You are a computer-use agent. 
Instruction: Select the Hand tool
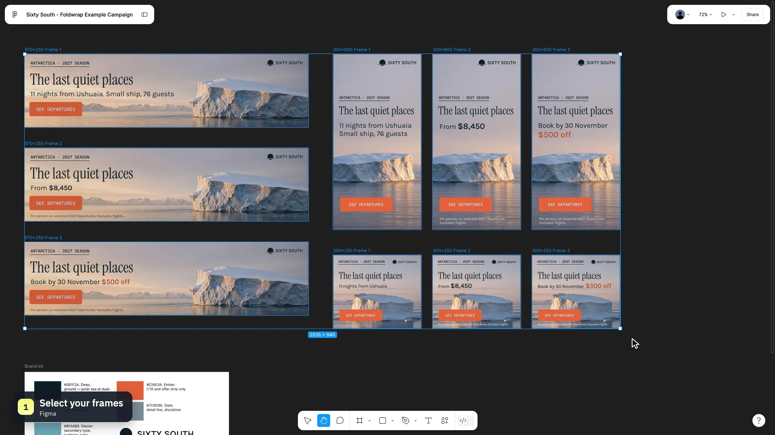tap(324, 420)
